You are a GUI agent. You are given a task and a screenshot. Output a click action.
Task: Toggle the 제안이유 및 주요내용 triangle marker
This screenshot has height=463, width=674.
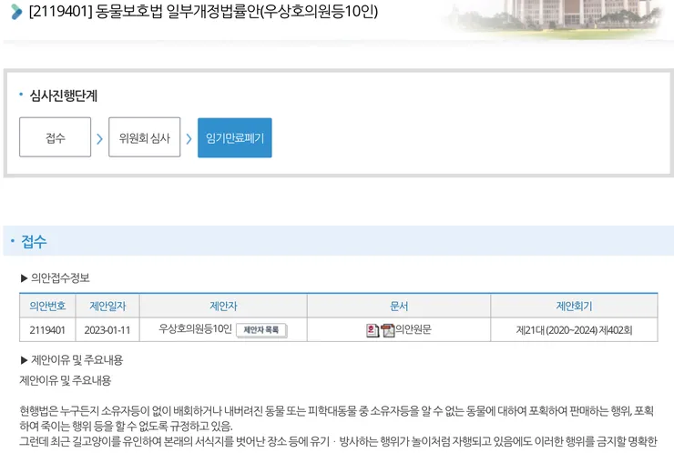[x=24, y=360]
